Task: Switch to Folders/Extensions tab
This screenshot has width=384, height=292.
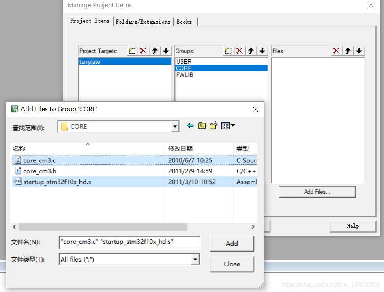Action: coord(143,22)
